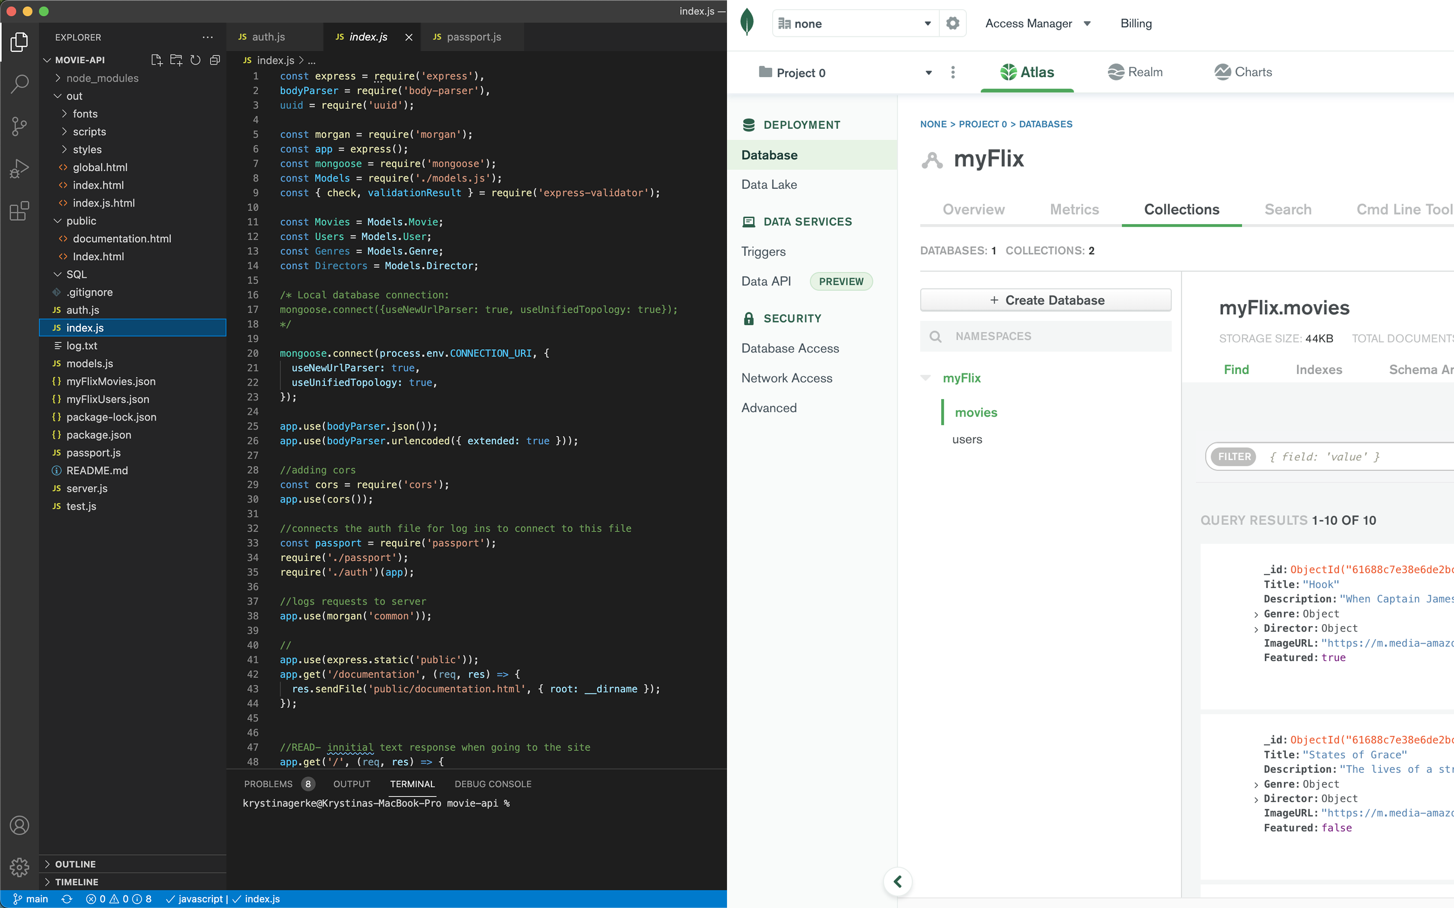The image size is (1454, 908).
Task: Open the OUTPUT panel tab
Action: (351, 784)
